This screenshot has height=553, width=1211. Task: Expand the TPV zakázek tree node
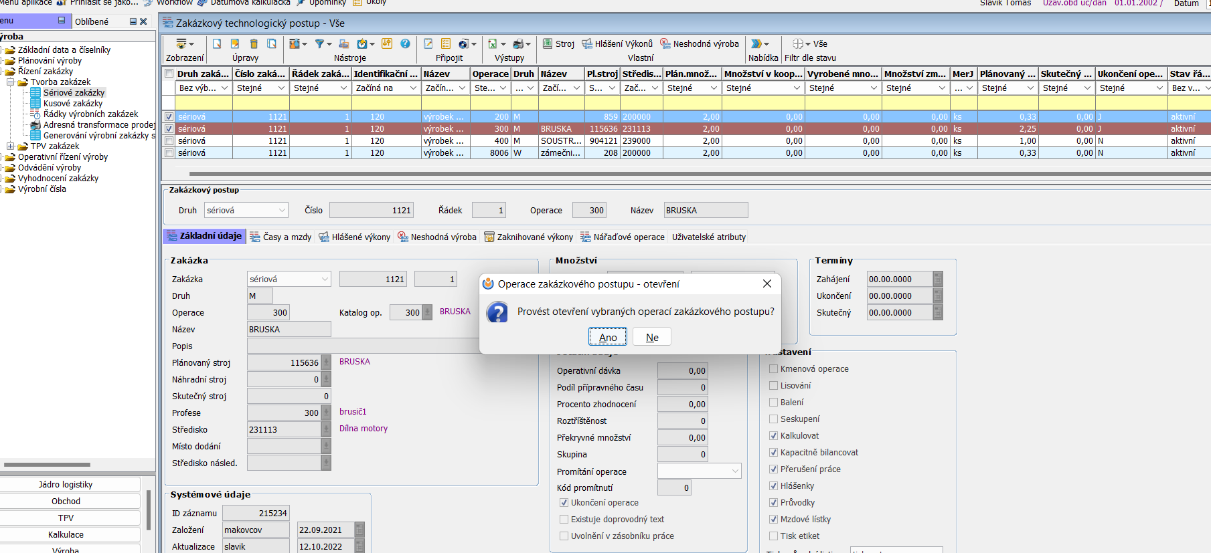pyautogui.click(x=11, y=146)
